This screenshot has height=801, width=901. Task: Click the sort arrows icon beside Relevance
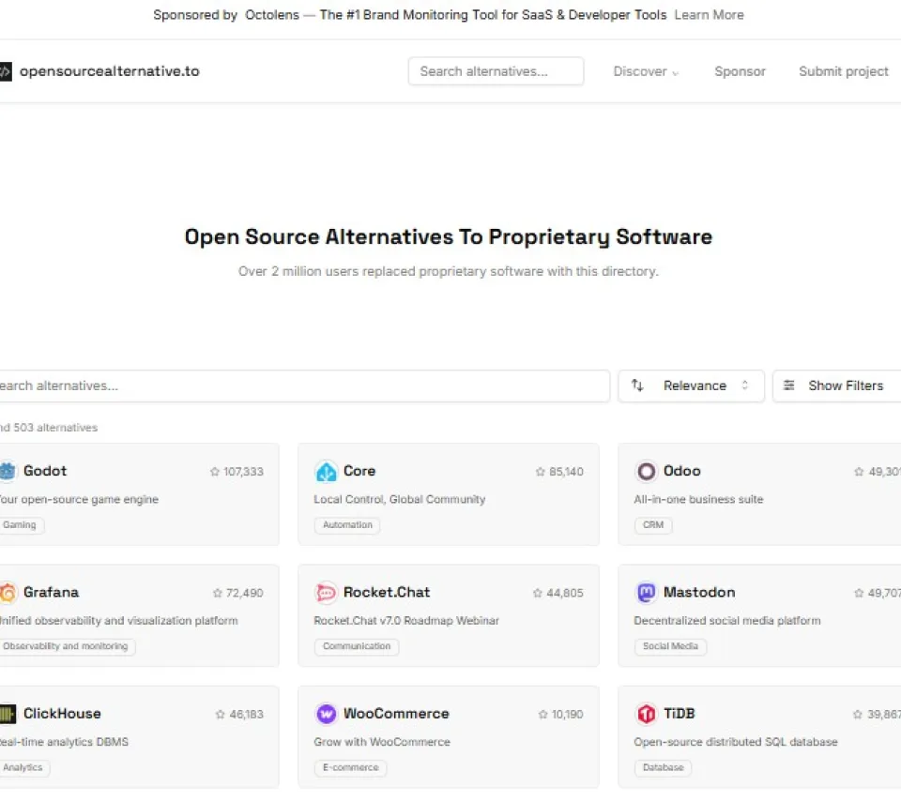[x=637, y=385]
